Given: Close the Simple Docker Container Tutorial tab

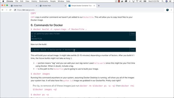Looking at the screenshot, I should pos(94,6).
